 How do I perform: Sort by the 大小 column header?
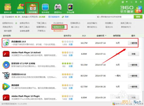pos(84,36)
